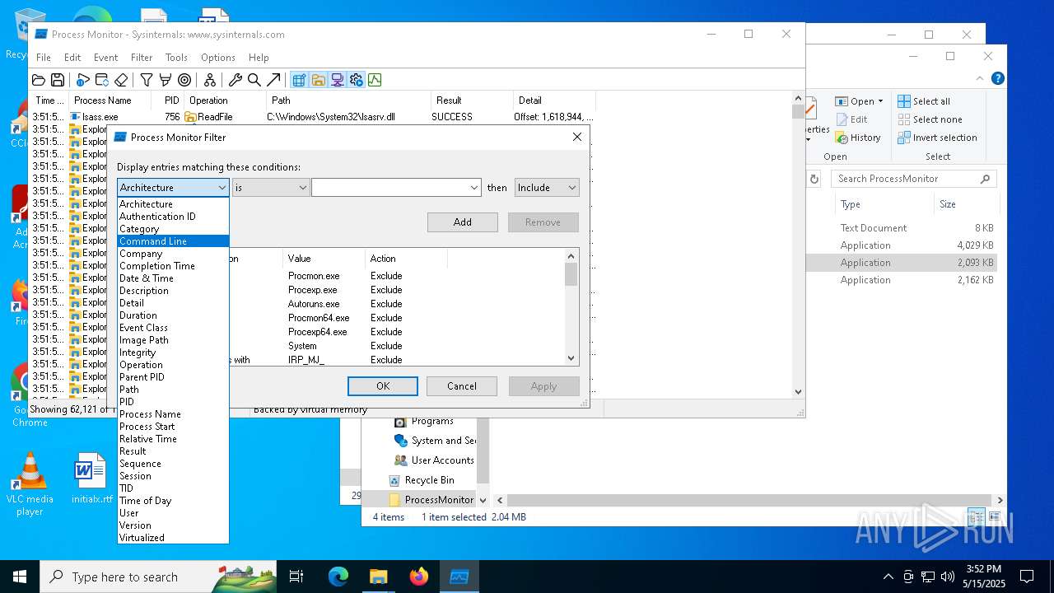Click the Search ProcessMonitor input field

(913, 179)
